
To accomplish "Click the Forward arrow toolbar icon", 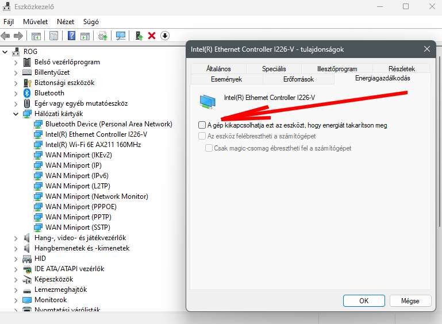I will tap(18, 36).
